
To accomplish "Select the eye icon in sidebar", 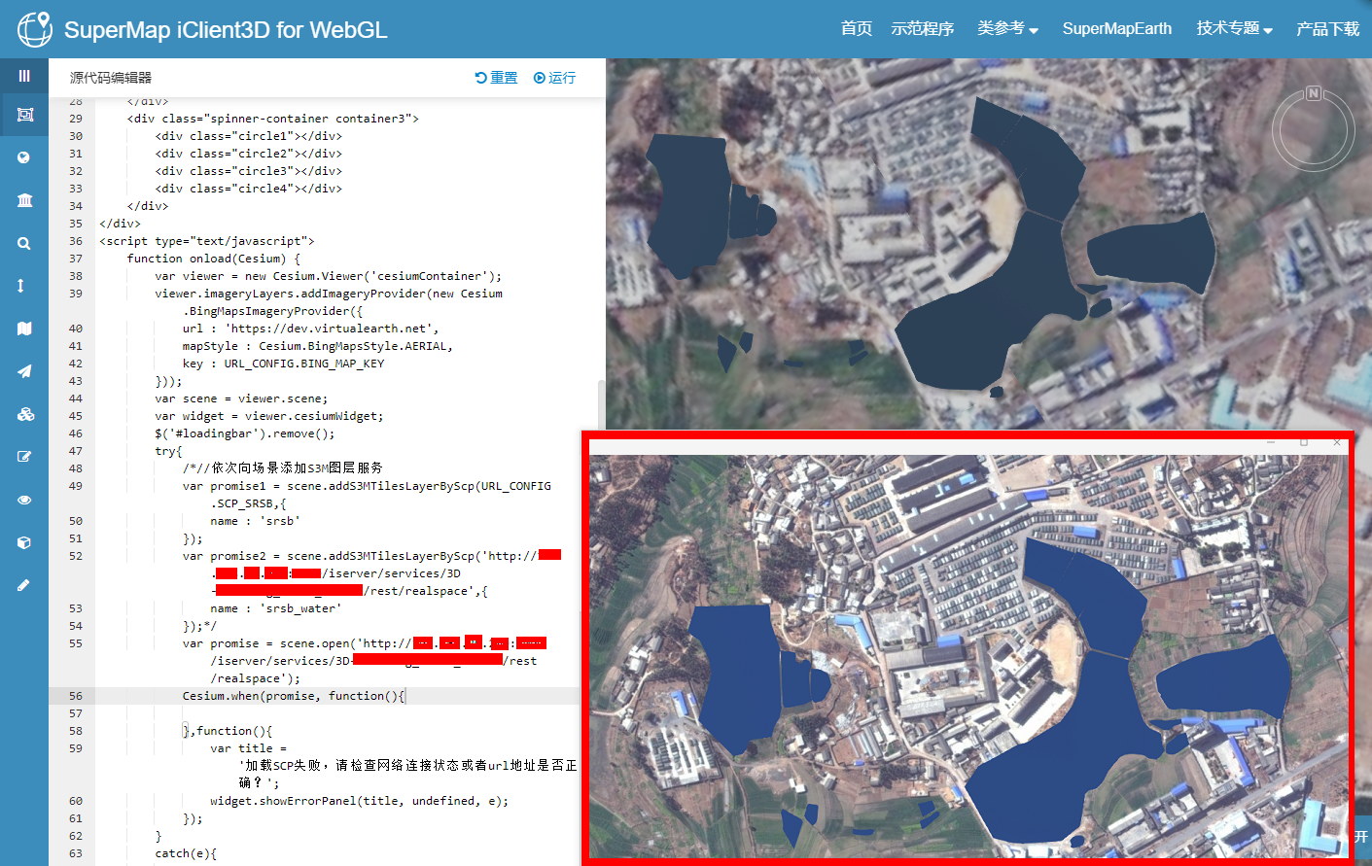I will click(x=24, y=500).
